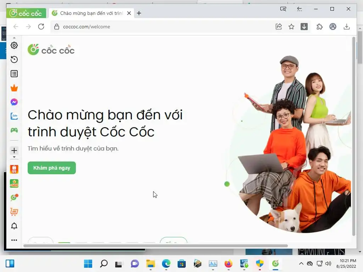Open the shopping cart sidebar icon

[x=14, y=212]
